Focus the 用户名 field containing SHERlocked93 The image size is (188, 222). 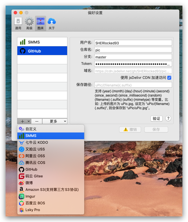[133, 43]
